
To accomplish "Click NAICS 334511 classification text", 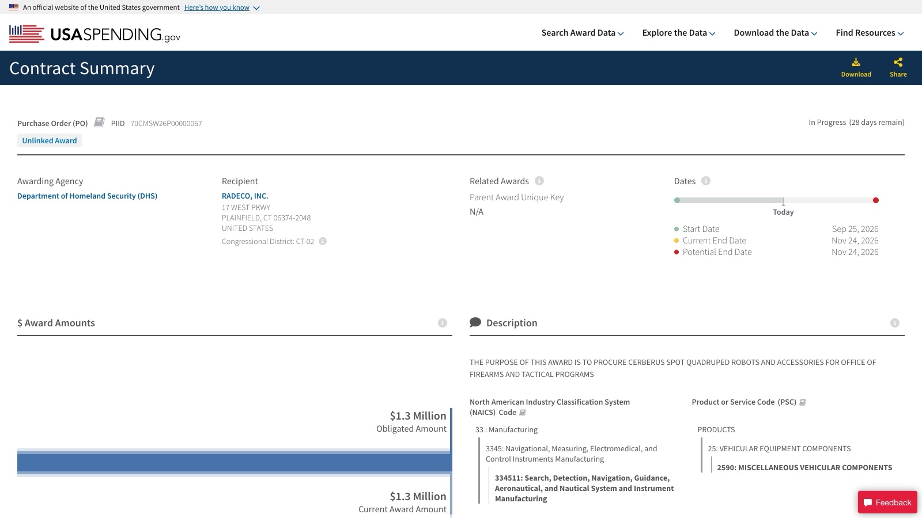I will coord(584,488).
